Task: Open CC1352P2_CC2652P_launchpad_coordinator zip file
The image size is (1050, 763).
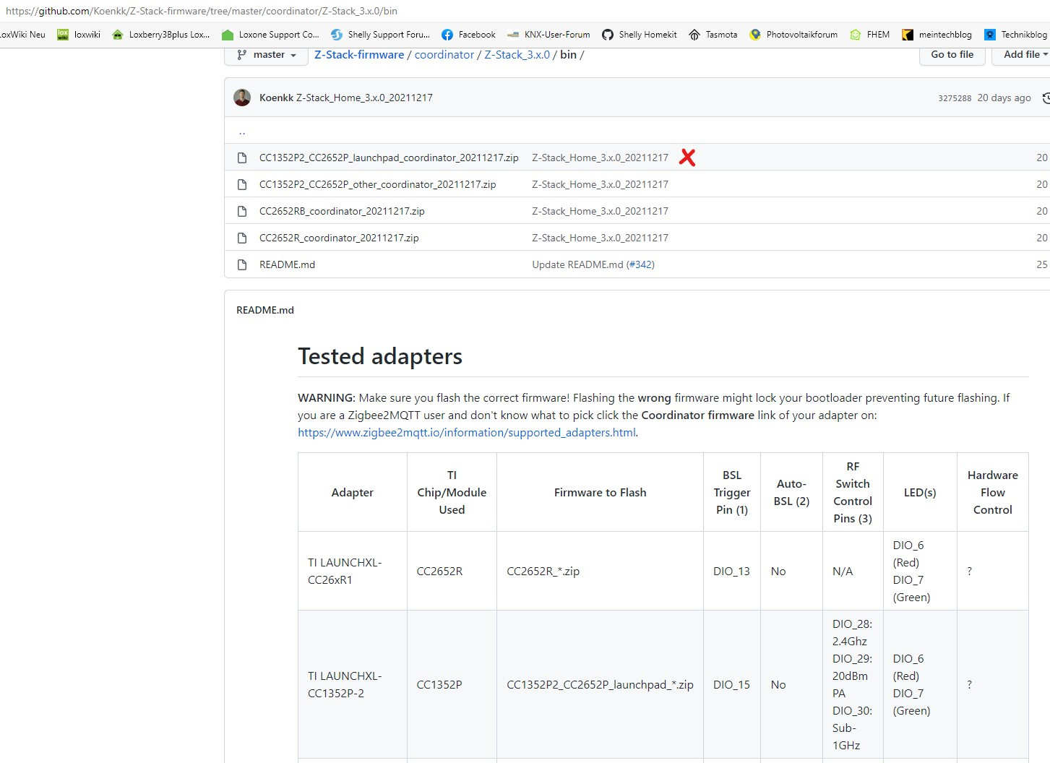Action: pyautogui.click(x=389, y=158)
